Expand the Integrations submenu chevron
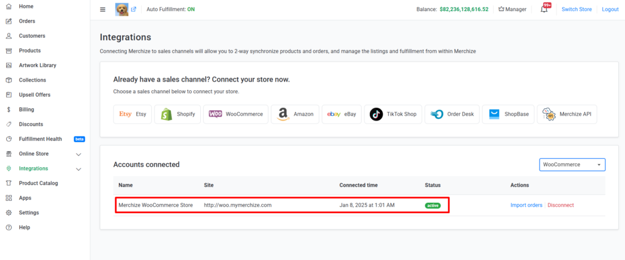 click(x=79, y=169)
